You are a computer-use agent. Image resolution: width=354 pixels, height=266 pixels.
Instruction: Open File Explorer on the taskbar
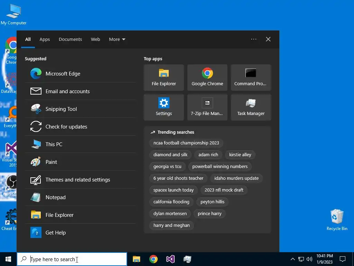click(x=136, y=259)
